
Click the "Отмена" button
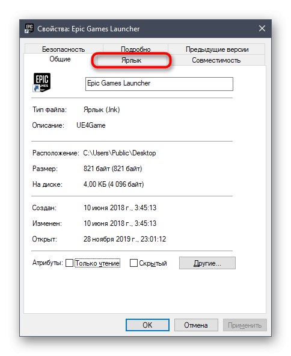[x=196, y=325]
